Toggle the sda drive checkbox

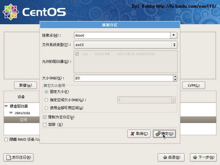coord(77,54)
